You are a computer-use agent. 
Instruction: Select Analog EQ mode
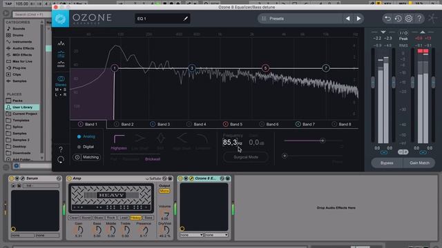click(86, 136)
